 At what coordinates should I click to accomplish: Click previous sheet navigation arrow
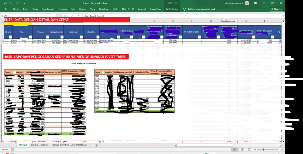4,145
